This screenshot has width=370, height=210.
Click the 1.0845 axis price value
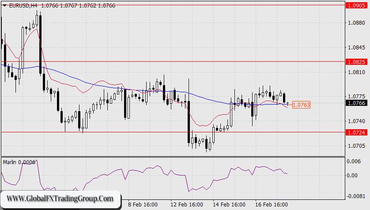(x=357, y=48)
